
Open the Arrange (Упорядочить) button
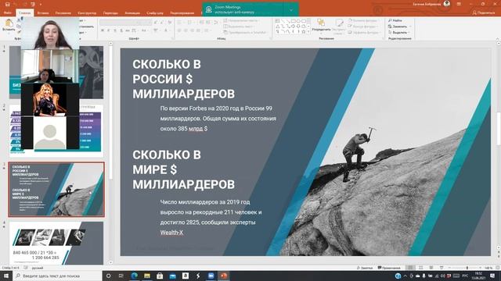[x=321, y=25]
